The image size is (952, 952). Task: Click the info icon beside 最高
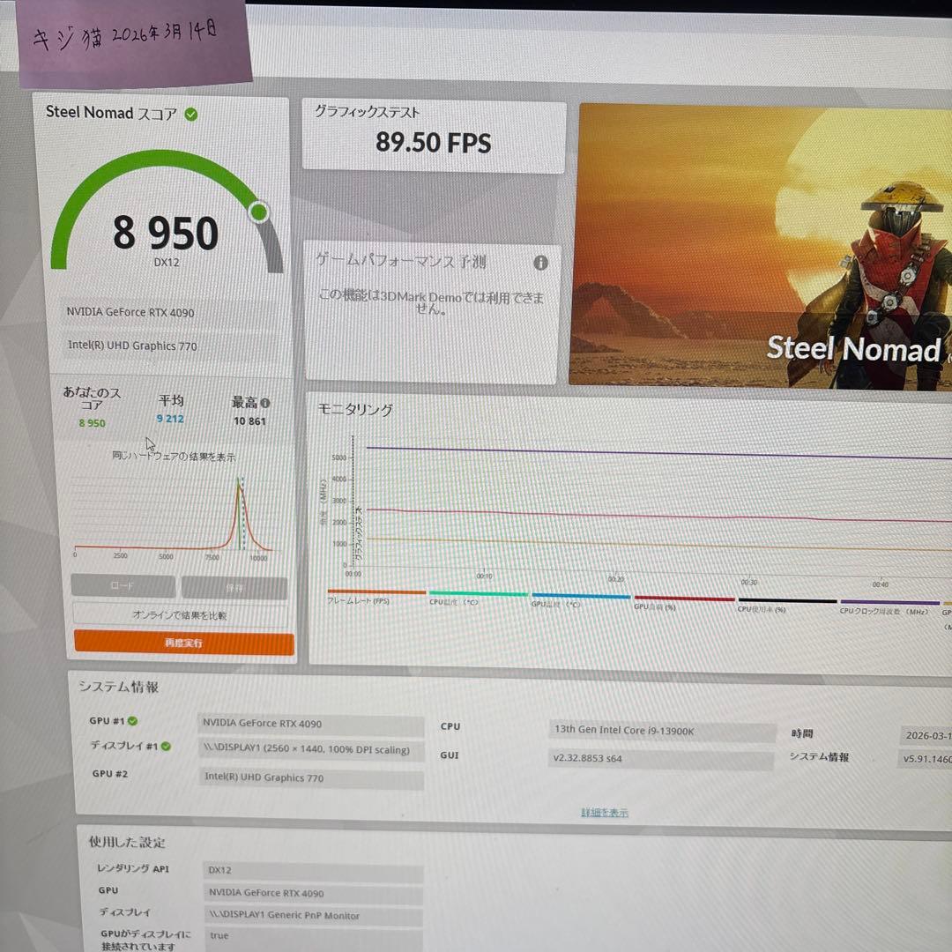point(264,403)
